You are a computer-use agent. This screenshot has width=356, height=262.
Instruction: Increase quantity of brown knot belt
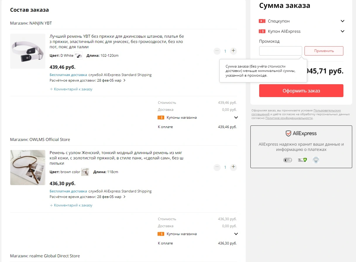click(x=233, y=167)
